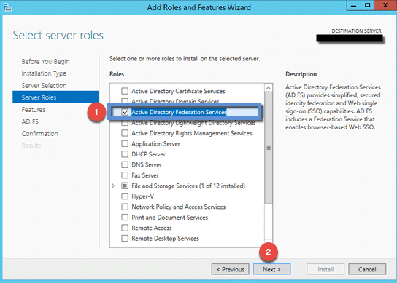Check Hyper-V role
Image resolution: width=397 pixels, height=283 pixels.
[125, 196]
